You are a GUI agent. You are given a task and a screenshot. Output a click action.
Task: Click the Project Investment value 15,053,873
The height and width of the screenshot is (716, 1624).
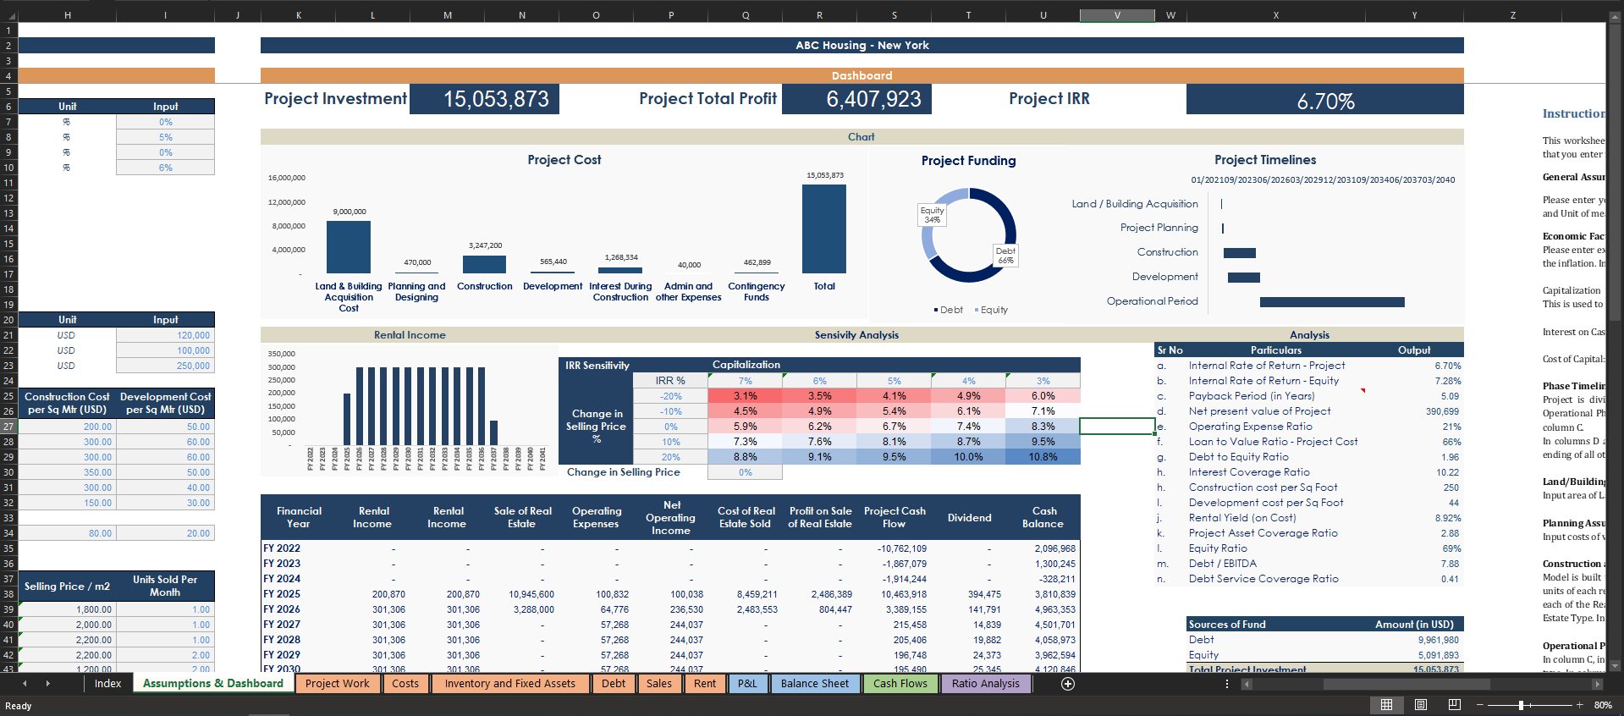coord(484,99)
